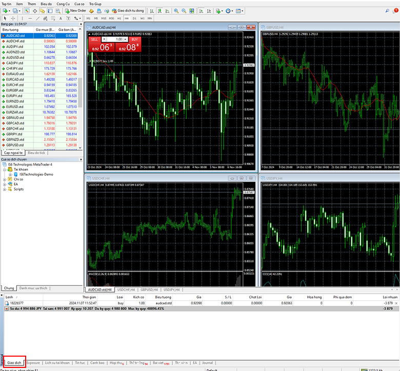Screen dimensions: 400x371
Task: Select the arrow cursor tool
Action: tap(5, 18)
